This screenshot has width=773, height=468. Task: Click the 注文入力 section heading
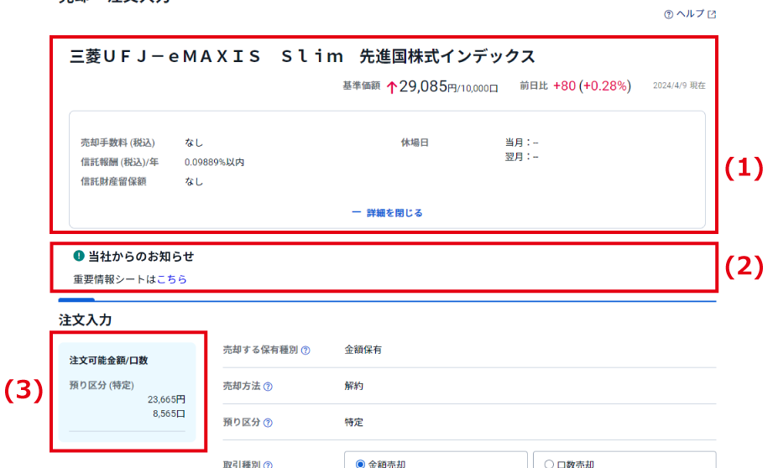tap(86, 320)
